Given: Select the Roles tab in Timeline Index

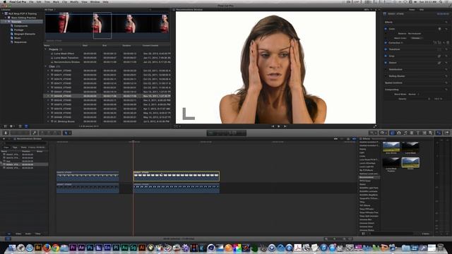Looking at the screenshot, I should pos(24,147).
